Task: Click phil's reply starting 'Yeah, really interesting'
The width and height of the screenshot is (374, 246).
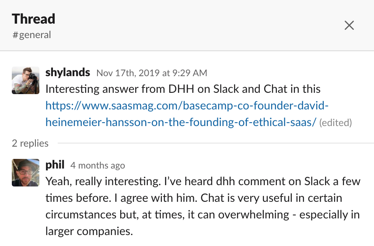Action: [x=203, y=206]
